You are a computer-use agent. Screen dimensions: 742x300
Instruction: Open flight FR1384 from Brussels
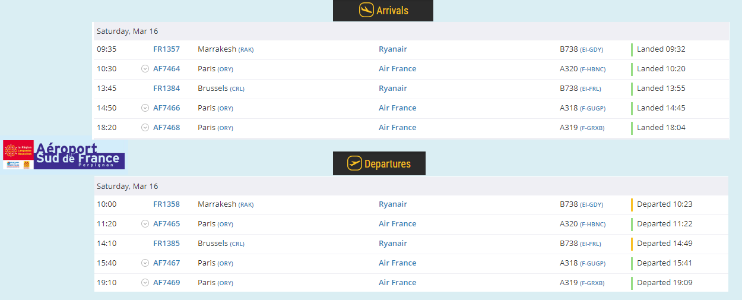[x=166, y=89]
